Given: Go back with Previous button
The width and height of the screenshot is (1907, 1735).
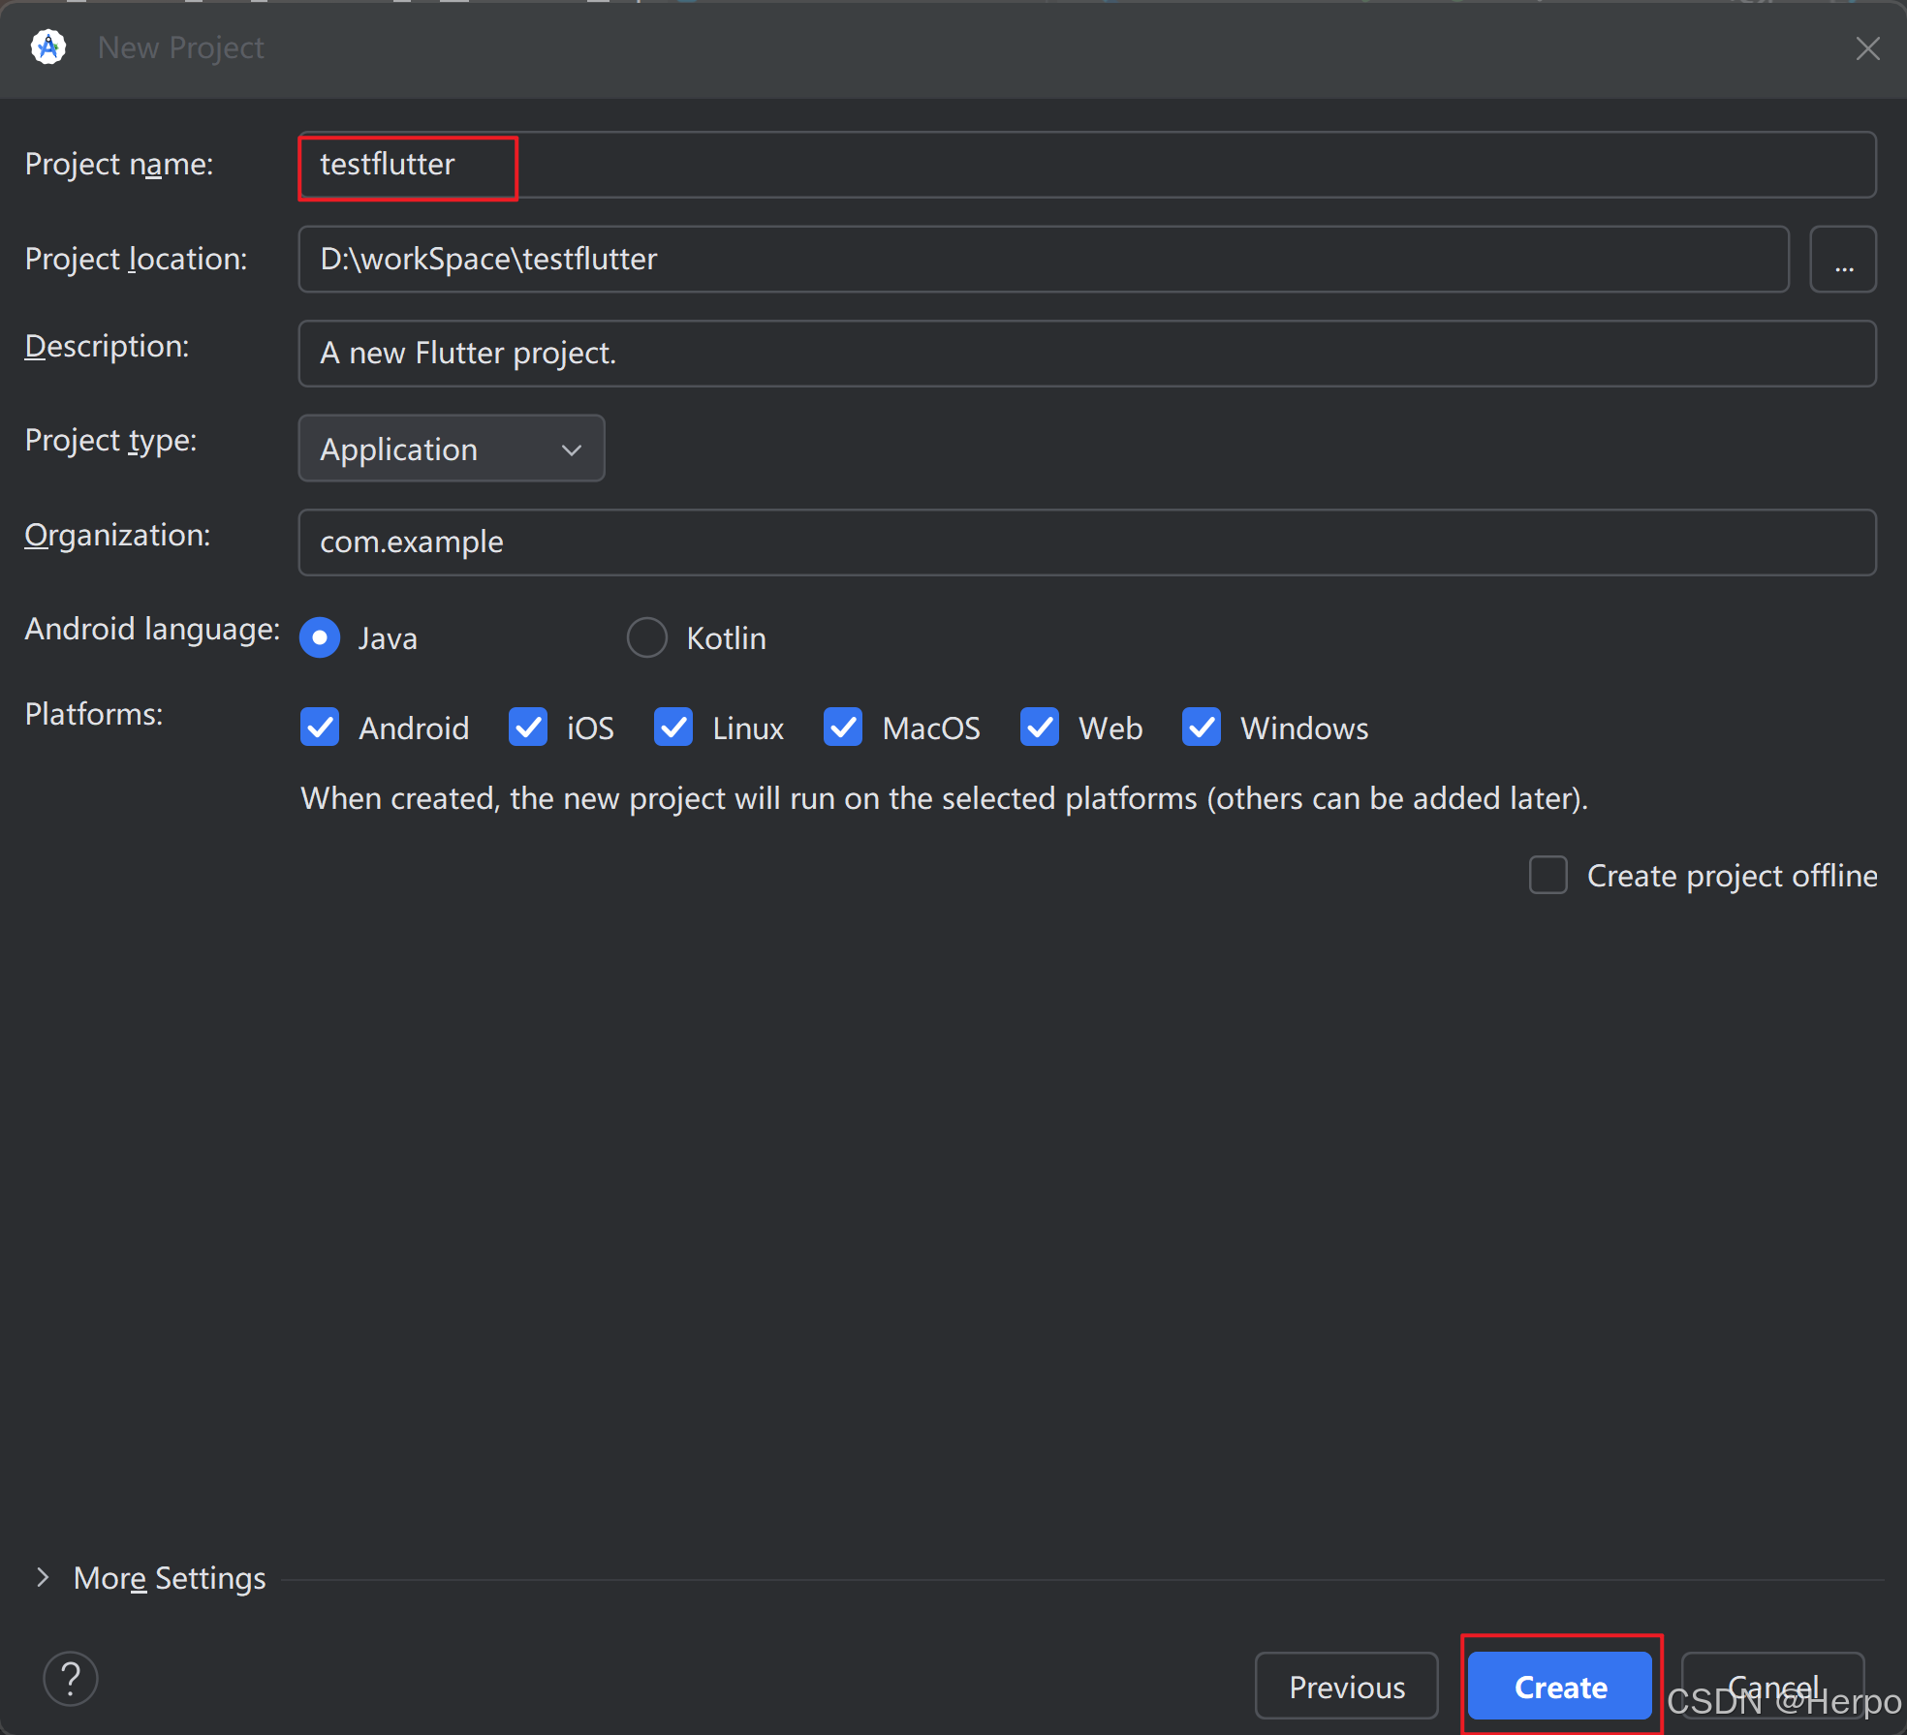Looking at the screenshot, I should 1346,1687.
